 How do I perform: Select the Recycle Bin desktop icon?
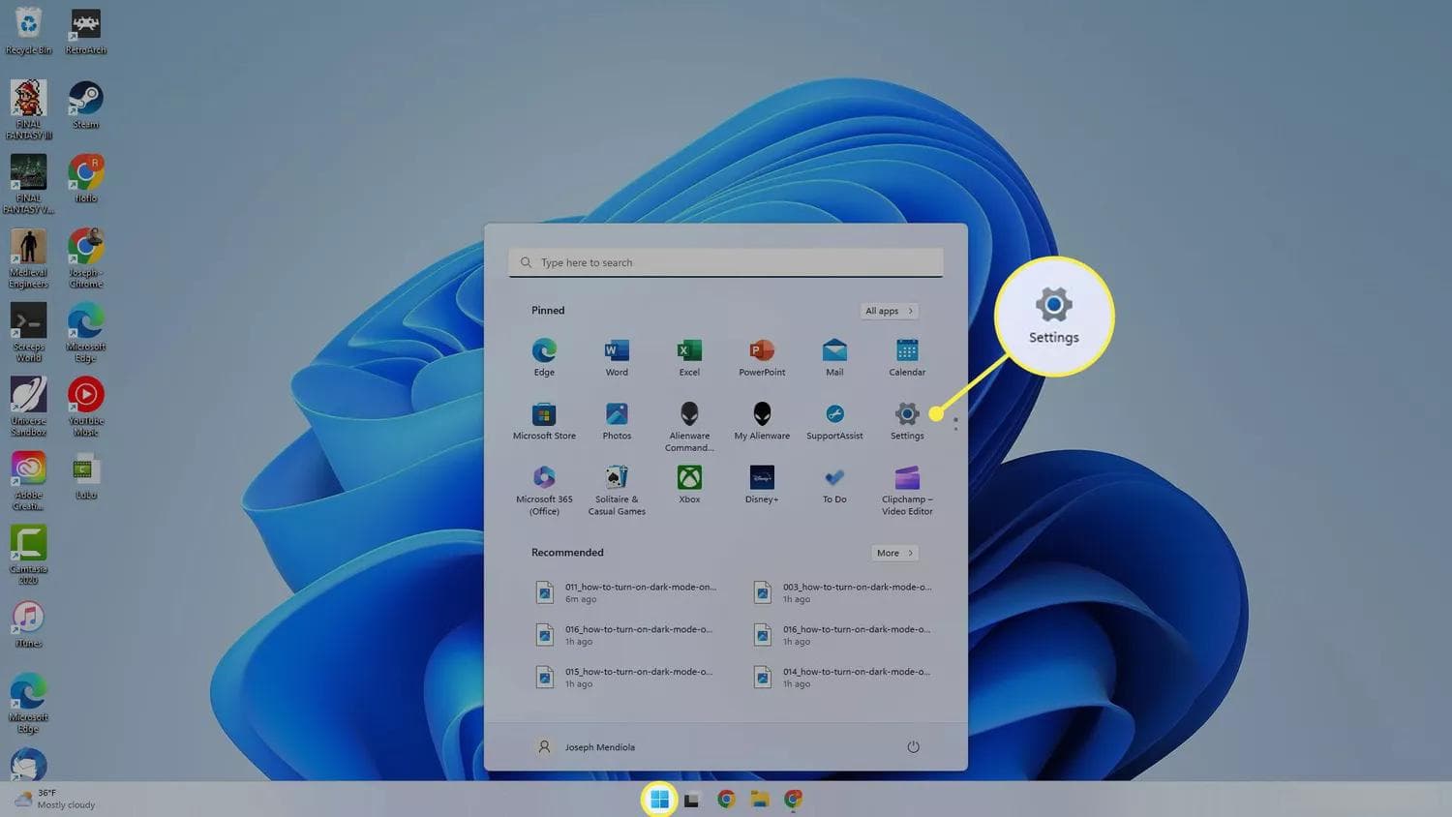(28, 31)
